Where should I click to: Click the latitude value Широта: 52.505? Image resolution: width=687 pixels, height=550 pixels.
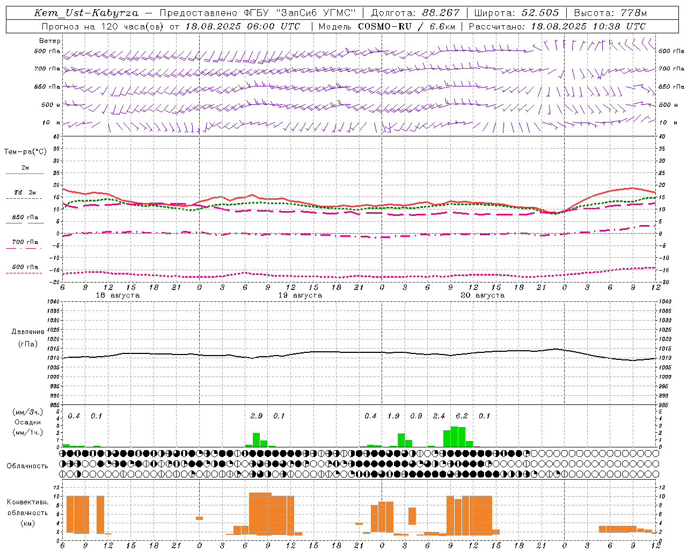pyautogui.click(x=516, y=13)
